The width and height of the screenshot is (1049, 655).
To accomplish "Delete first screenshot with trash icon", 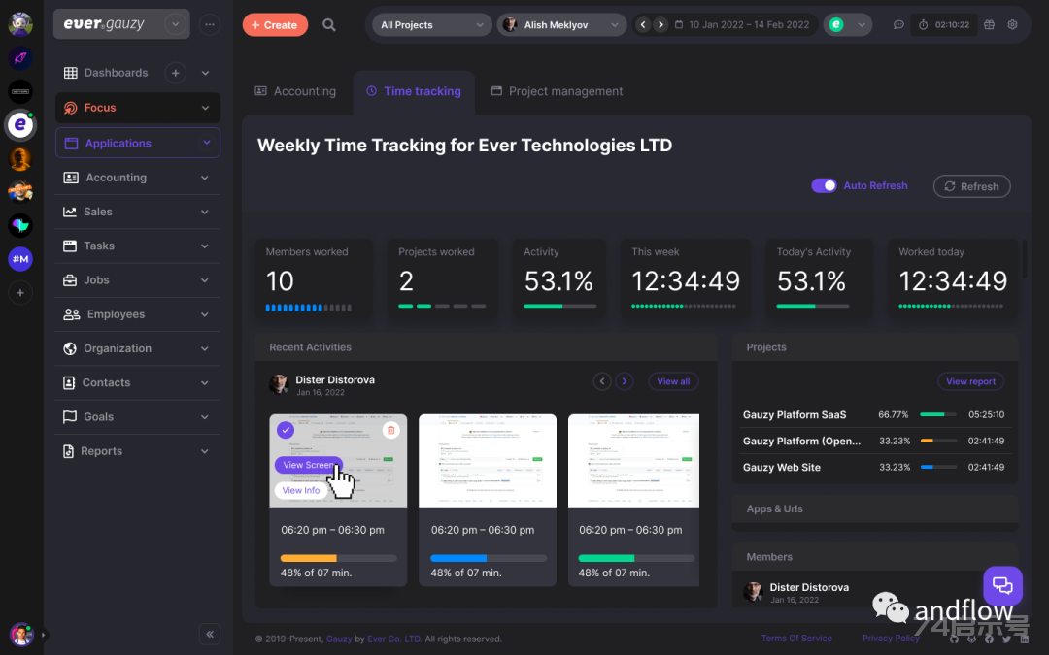I will tap(390, 430).
